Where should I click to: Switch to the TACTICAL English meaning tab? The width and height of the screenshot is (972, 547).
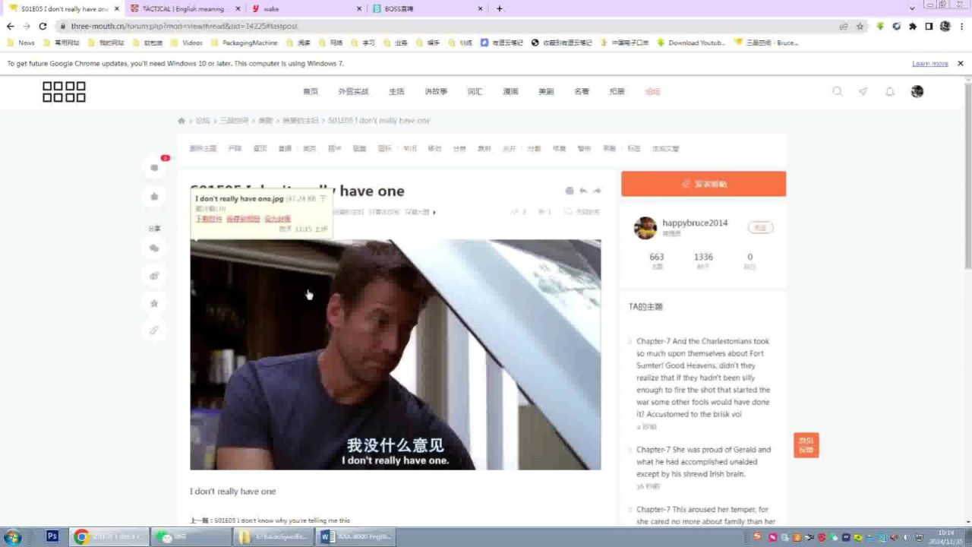pyautogui.click(x=182, y=8)
